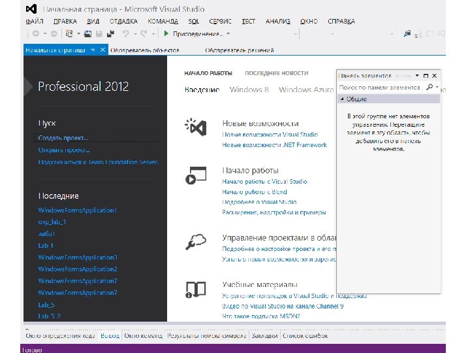Open the КОМАНДА menu
Image resolution: width=470 pixels, height=353 pixels.
pos(163,22)
